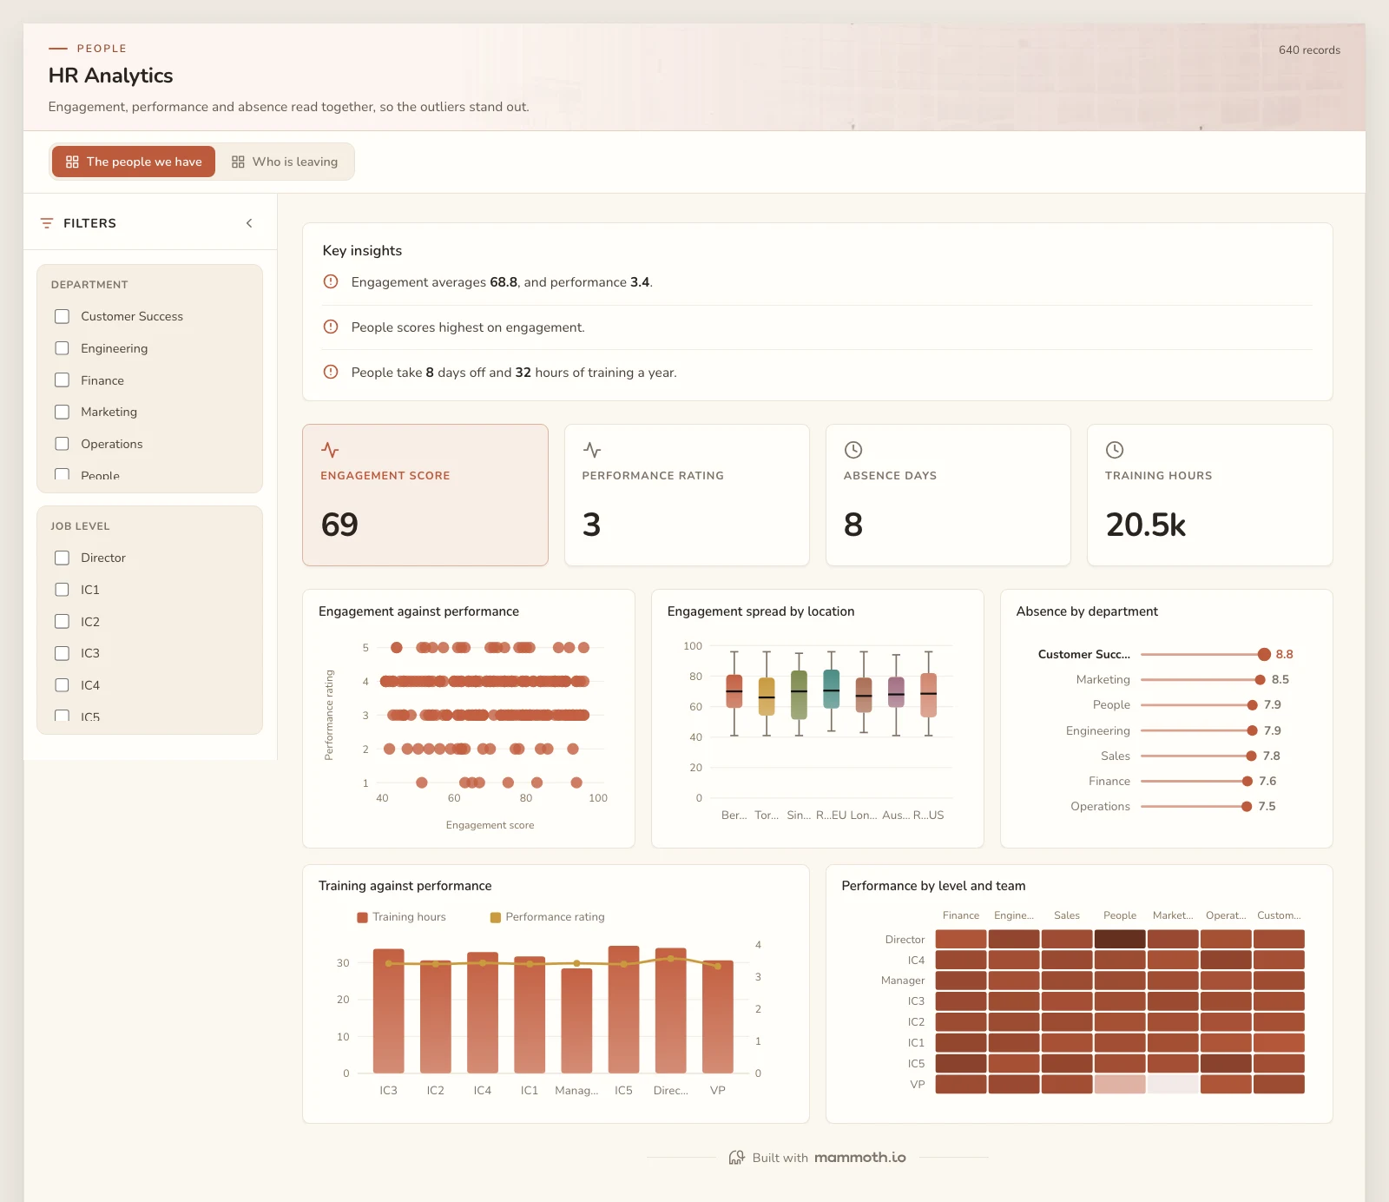The height and width of the screenshot is (1202, 1389).
Task: Select the Engagement Score card
Action: 425,495
